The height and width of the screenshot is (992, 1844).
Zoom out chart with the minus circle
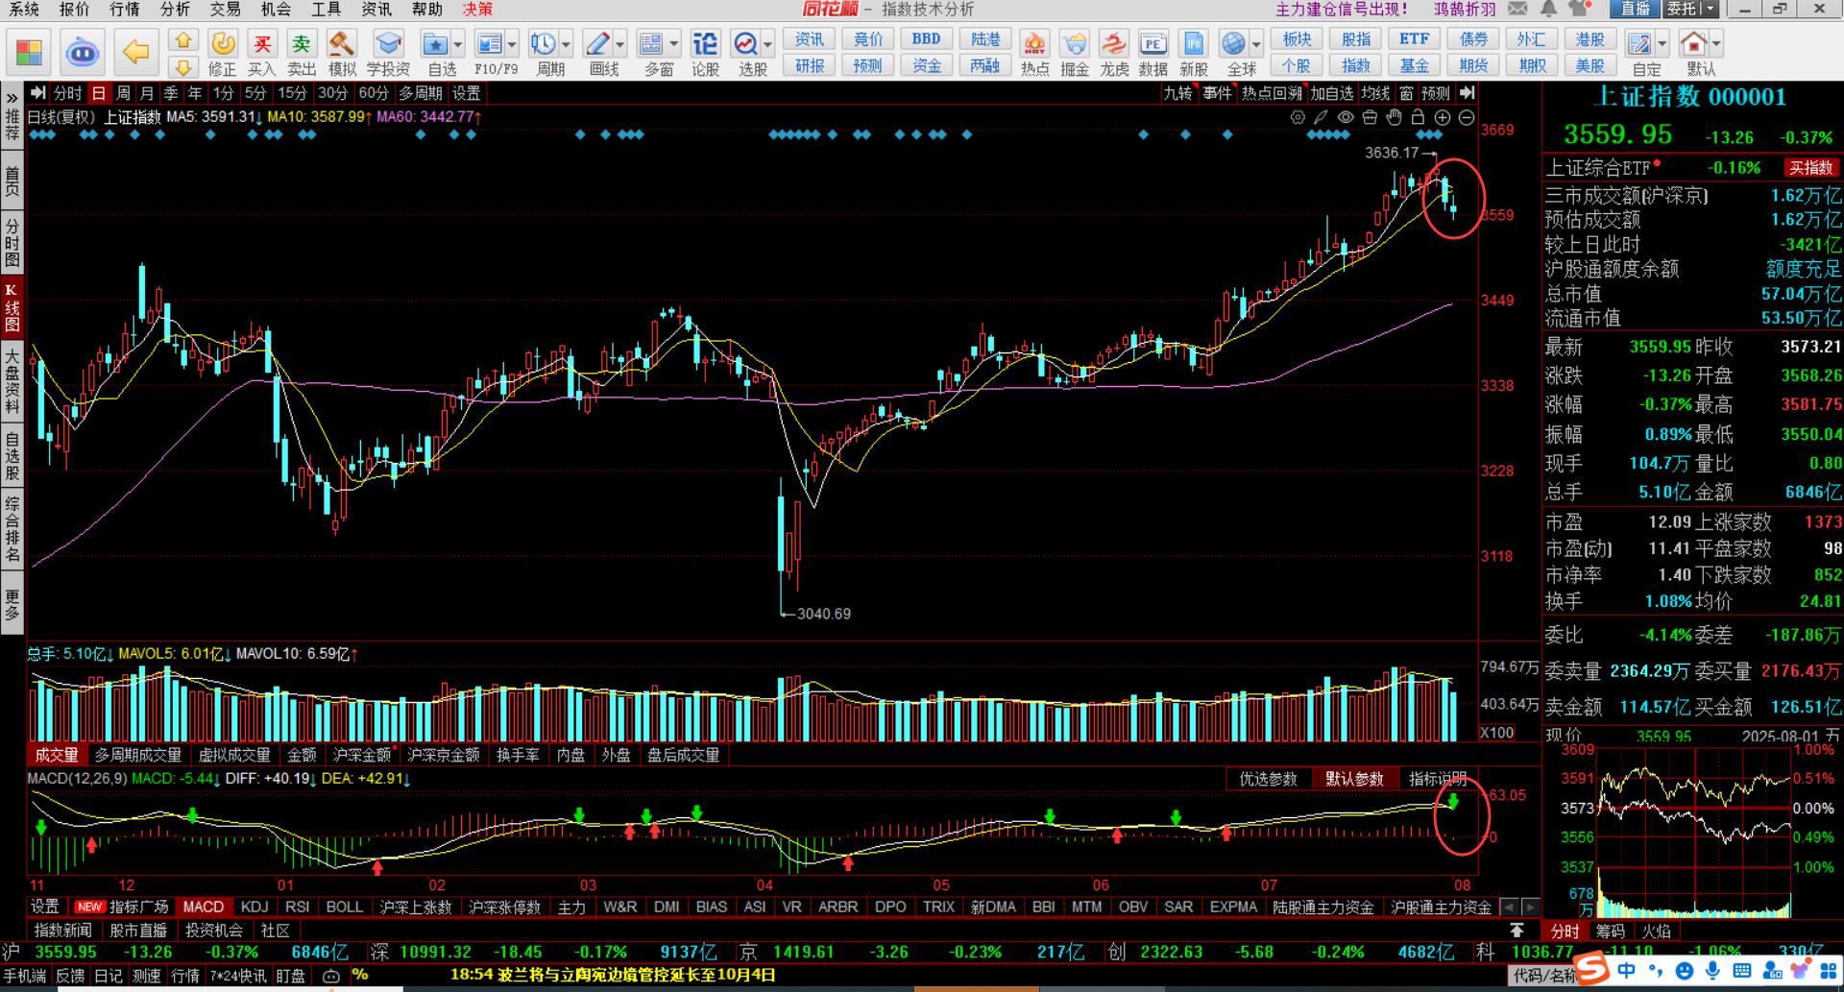[x=1467, y=117]
